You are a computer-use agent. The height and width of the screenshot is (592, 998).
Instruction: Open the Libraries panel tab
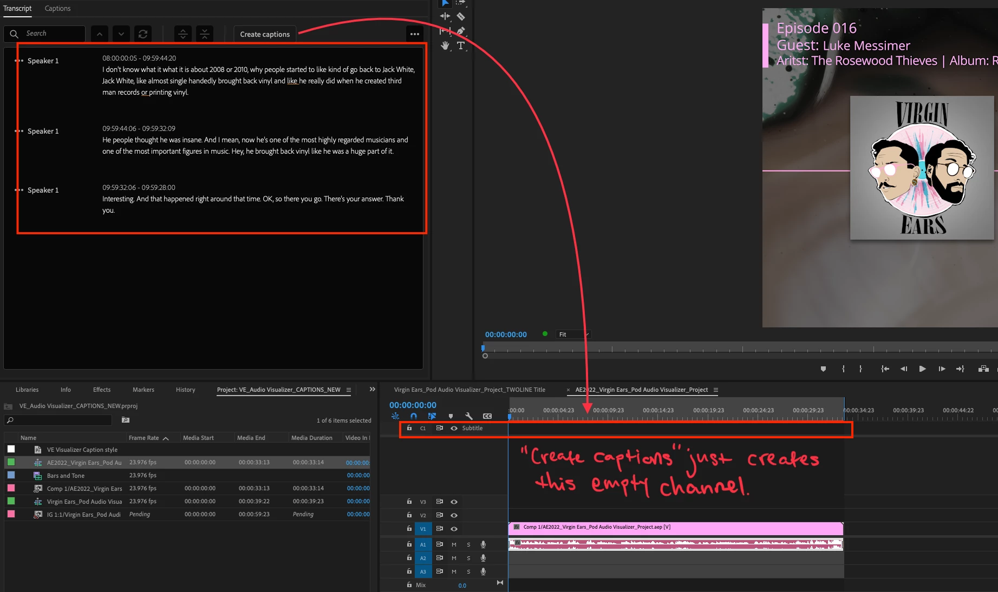[x=27, y=390]
